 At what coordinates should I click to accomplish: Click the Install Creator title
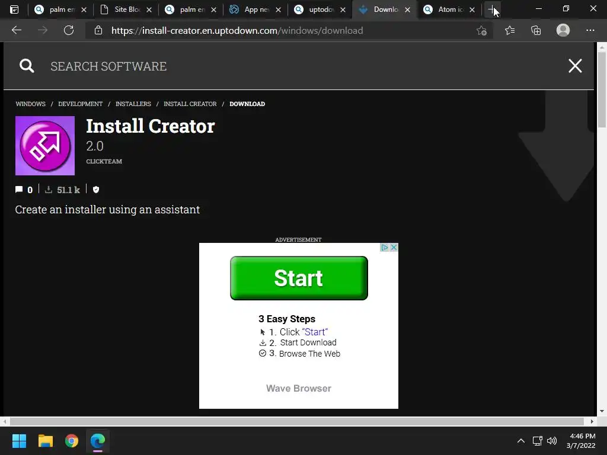pyautogui.click(x=150, y=126)
